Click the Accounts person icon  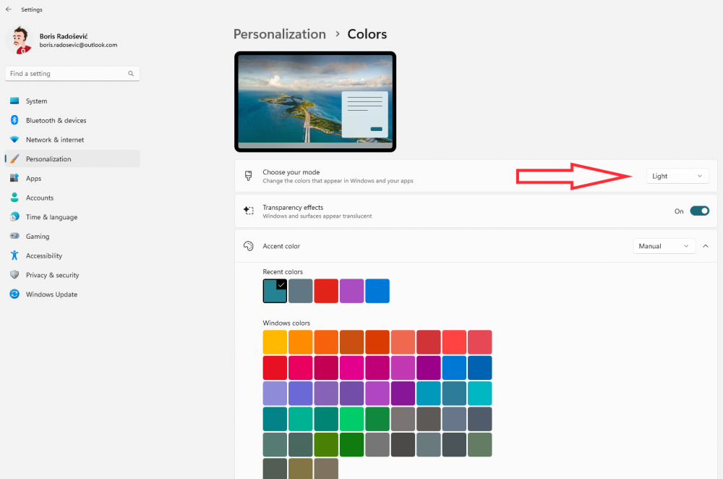coord(14,198)
